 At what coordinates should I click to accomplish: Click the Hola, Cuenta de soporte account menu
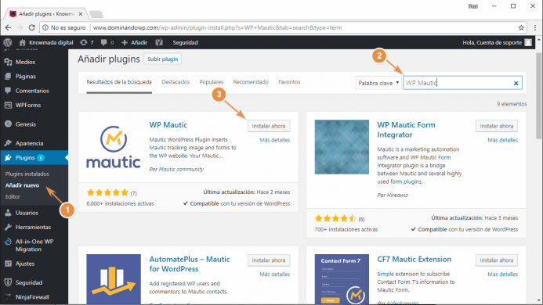(497, 42)
